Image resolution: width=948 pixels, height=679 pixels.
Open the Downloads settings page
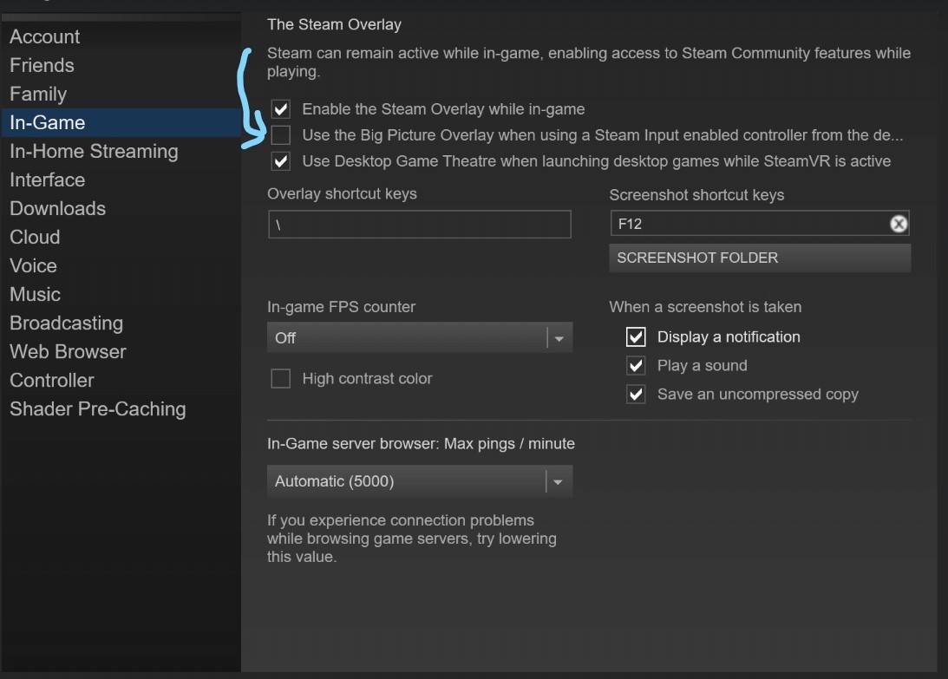57,208
